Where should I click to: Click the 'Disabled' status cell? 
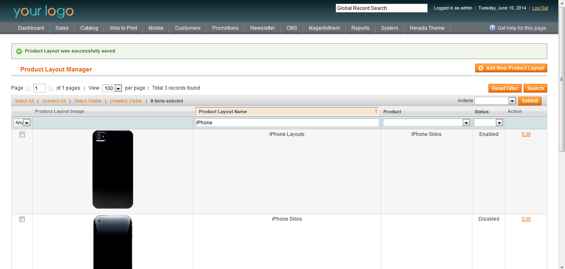(x=489, y=219)
